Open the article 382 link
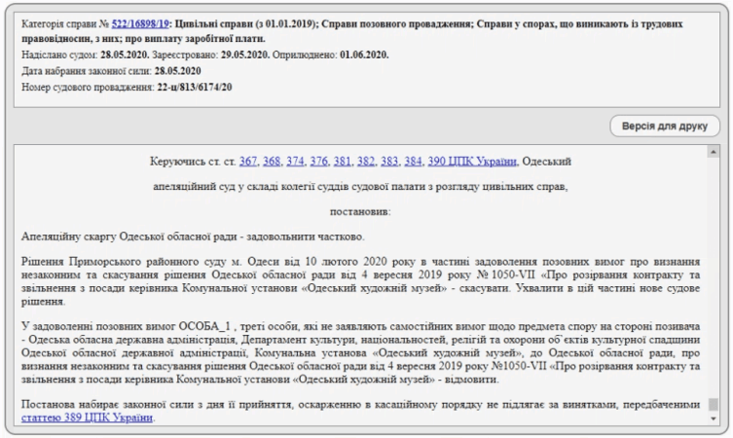 click(367, 161)
